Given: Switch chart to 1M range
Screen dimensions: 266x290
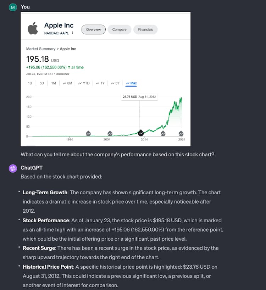Looking at the screenshot, I should pos(54,83).
